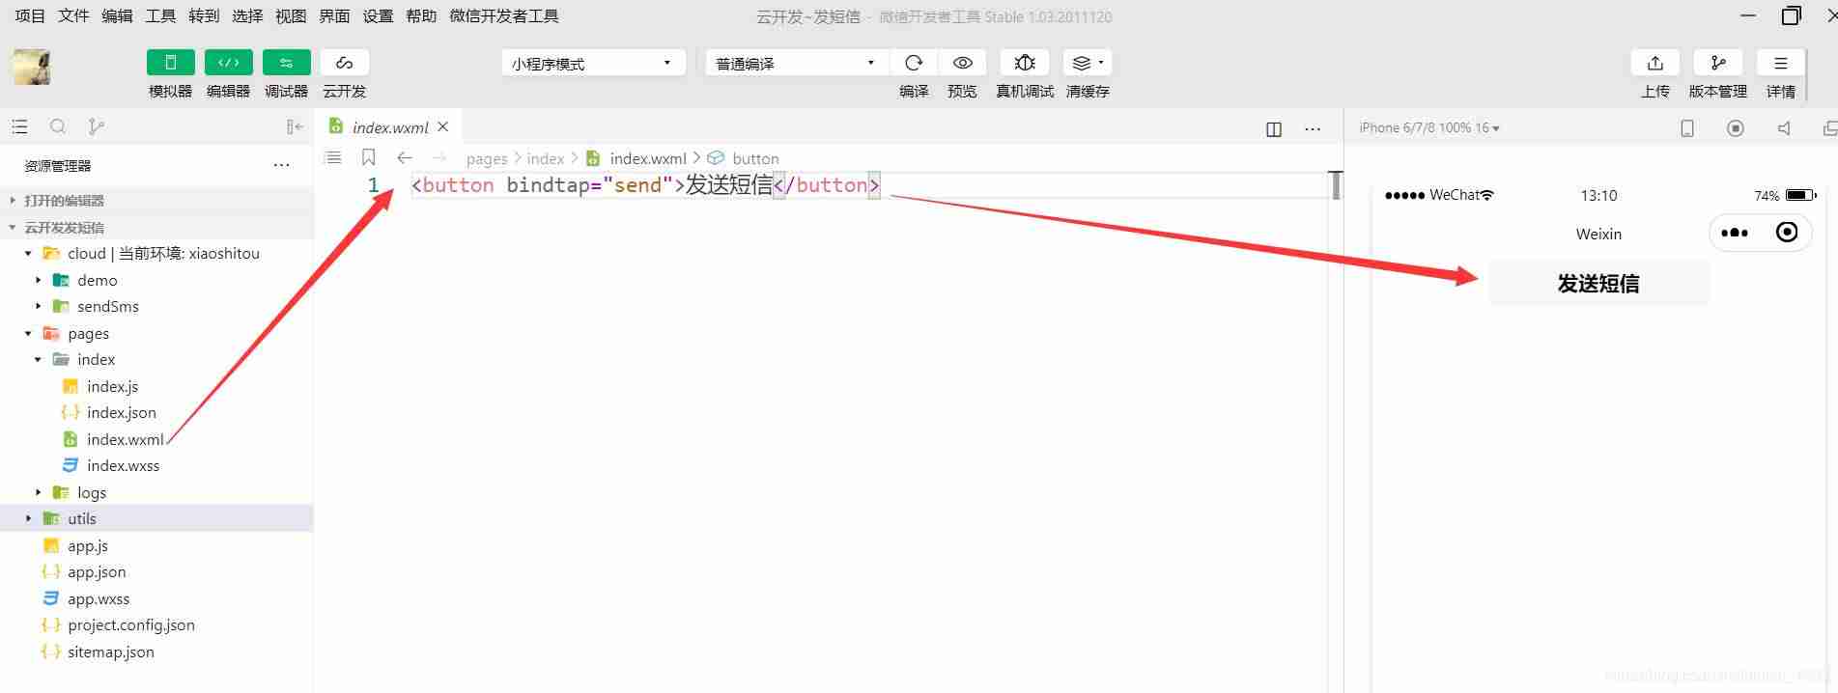Collapse the sidebar panel icon
Viewport: 1838px width, 693px height.
click(x=295, y=126)
